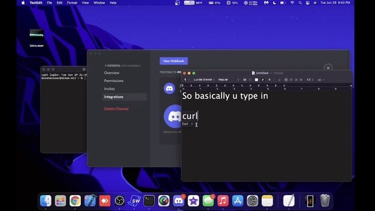Toggle underline formatting in TextEdit
This screenshot has width=375, height=211.
(279, 80)
